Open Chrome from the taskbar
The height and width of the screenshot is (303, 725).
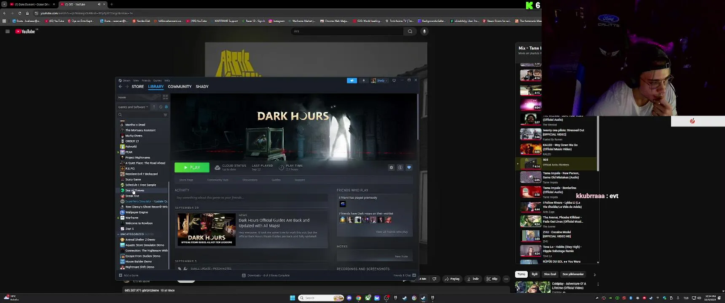[x=358, y=298]
